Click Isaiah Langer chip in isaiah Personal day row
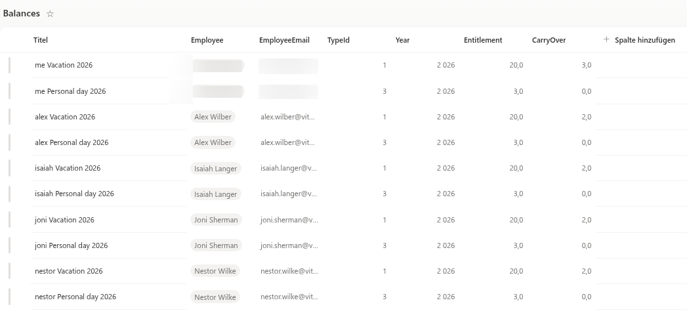Viewport: 687px width, 315px height. coord(216,194)
